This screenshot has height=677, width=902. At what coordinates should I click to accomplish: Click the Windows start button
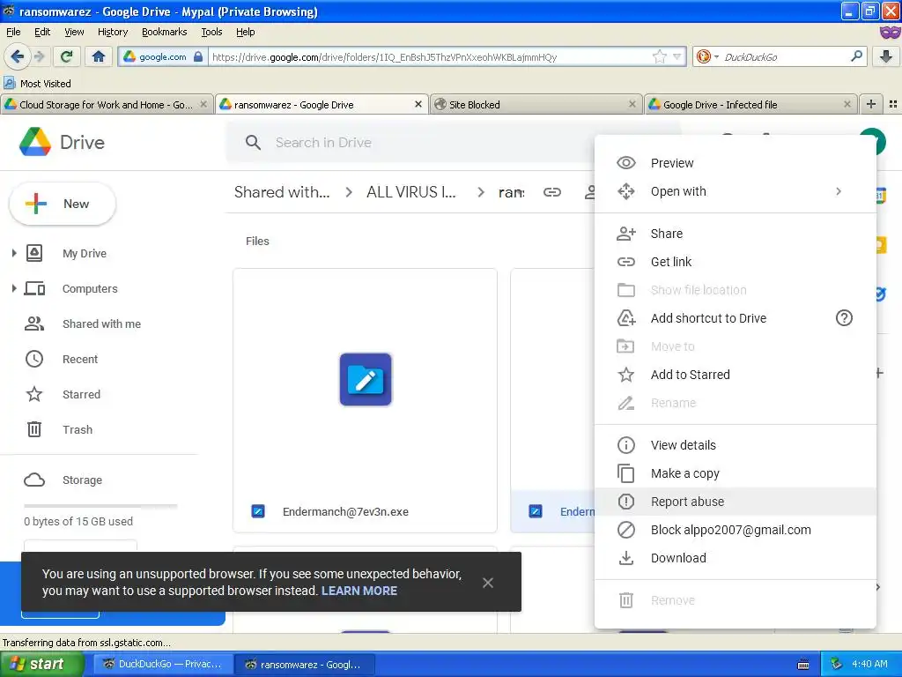[41, 664]
